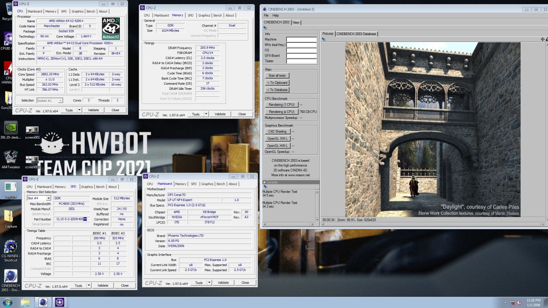Run the Rendering (x CPU) benchmark
548x308 pixels.
tap(282, 112)
